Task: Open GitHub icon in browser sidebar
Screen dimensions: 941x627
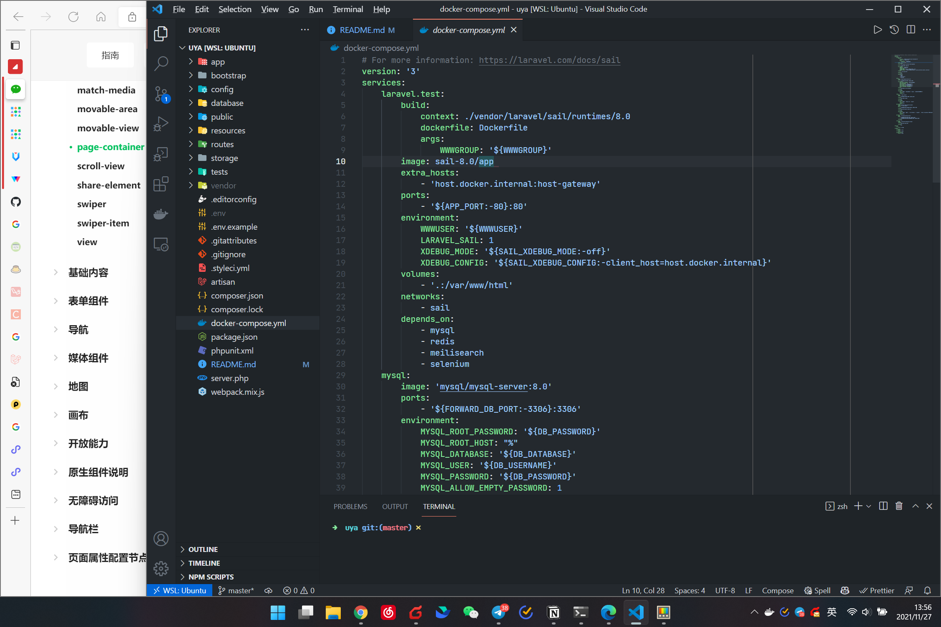Action: click(16, 202)
